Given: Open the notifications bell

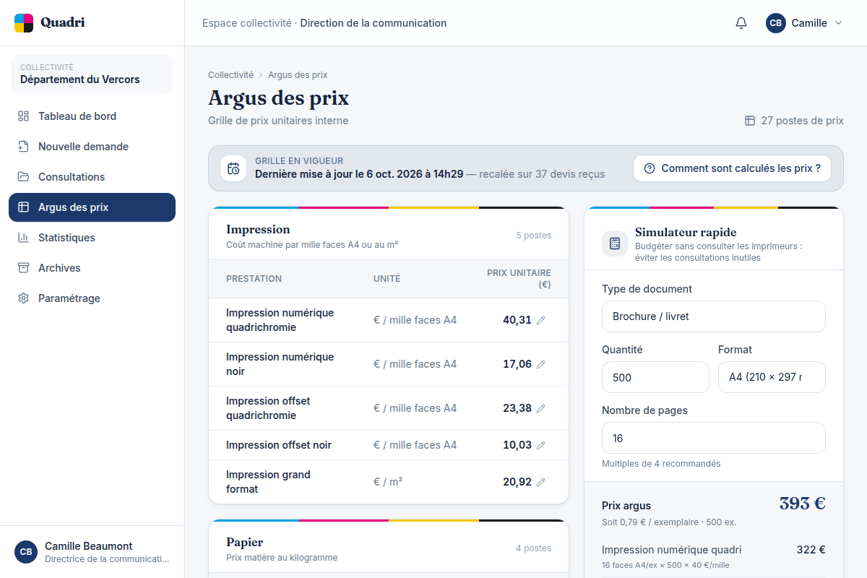Looking at the screenshot, I should pyautogui.click(x=741, y=23).
